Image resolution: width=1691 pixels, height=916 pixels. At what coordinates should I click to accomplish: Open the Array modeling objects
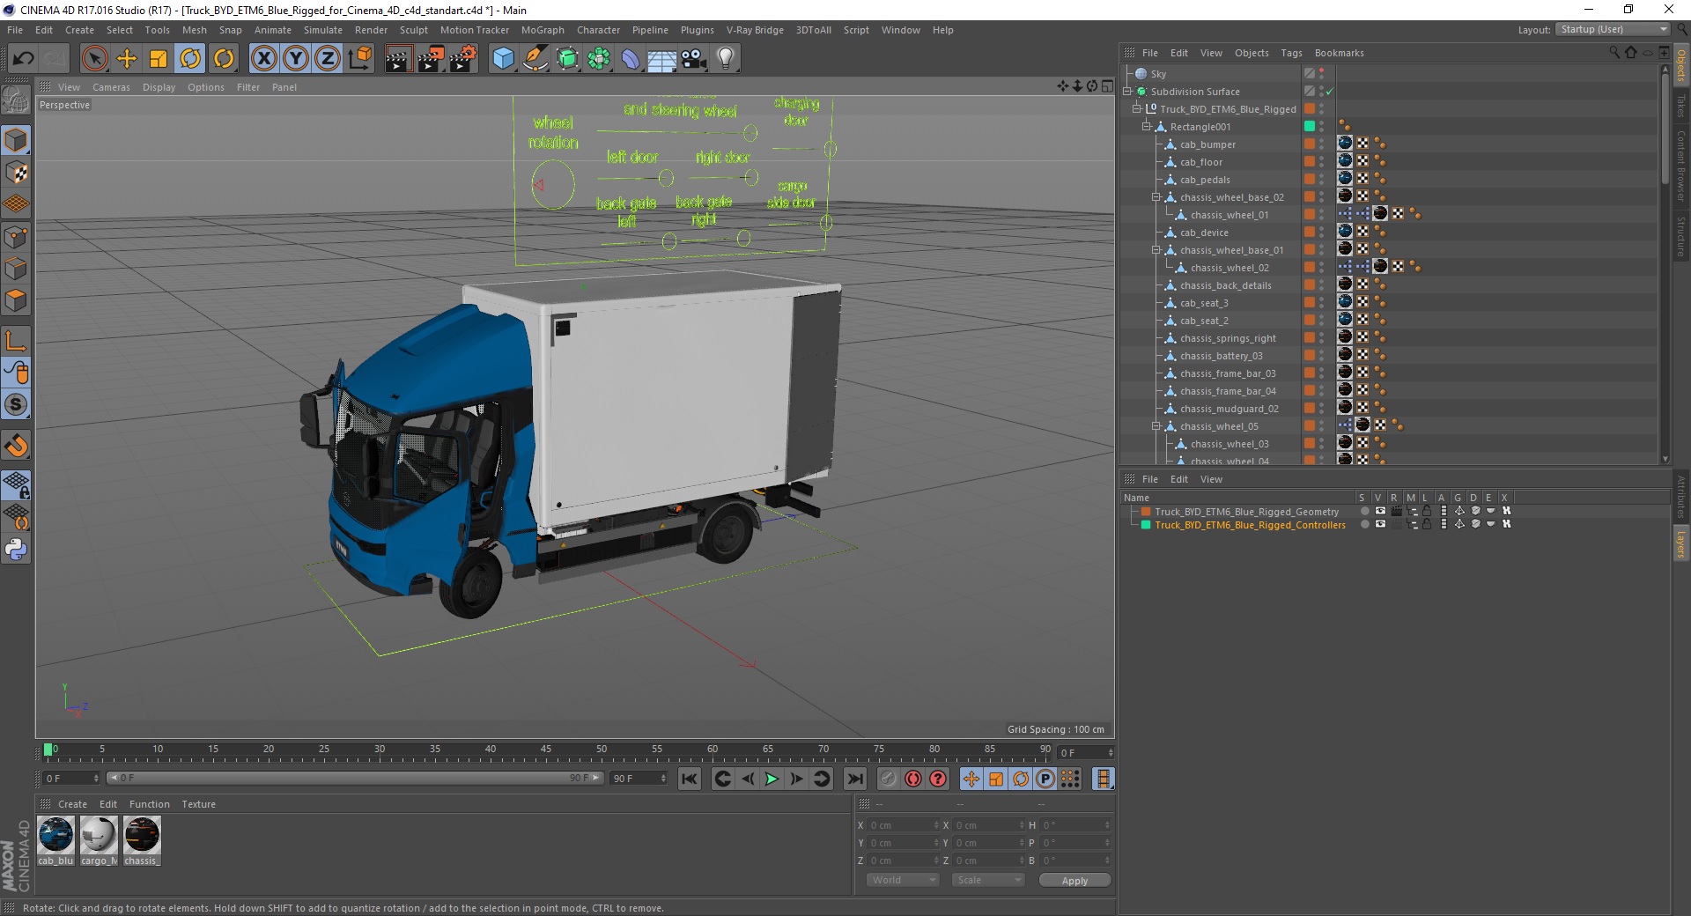pyautogui.click(x=599, y=59)
